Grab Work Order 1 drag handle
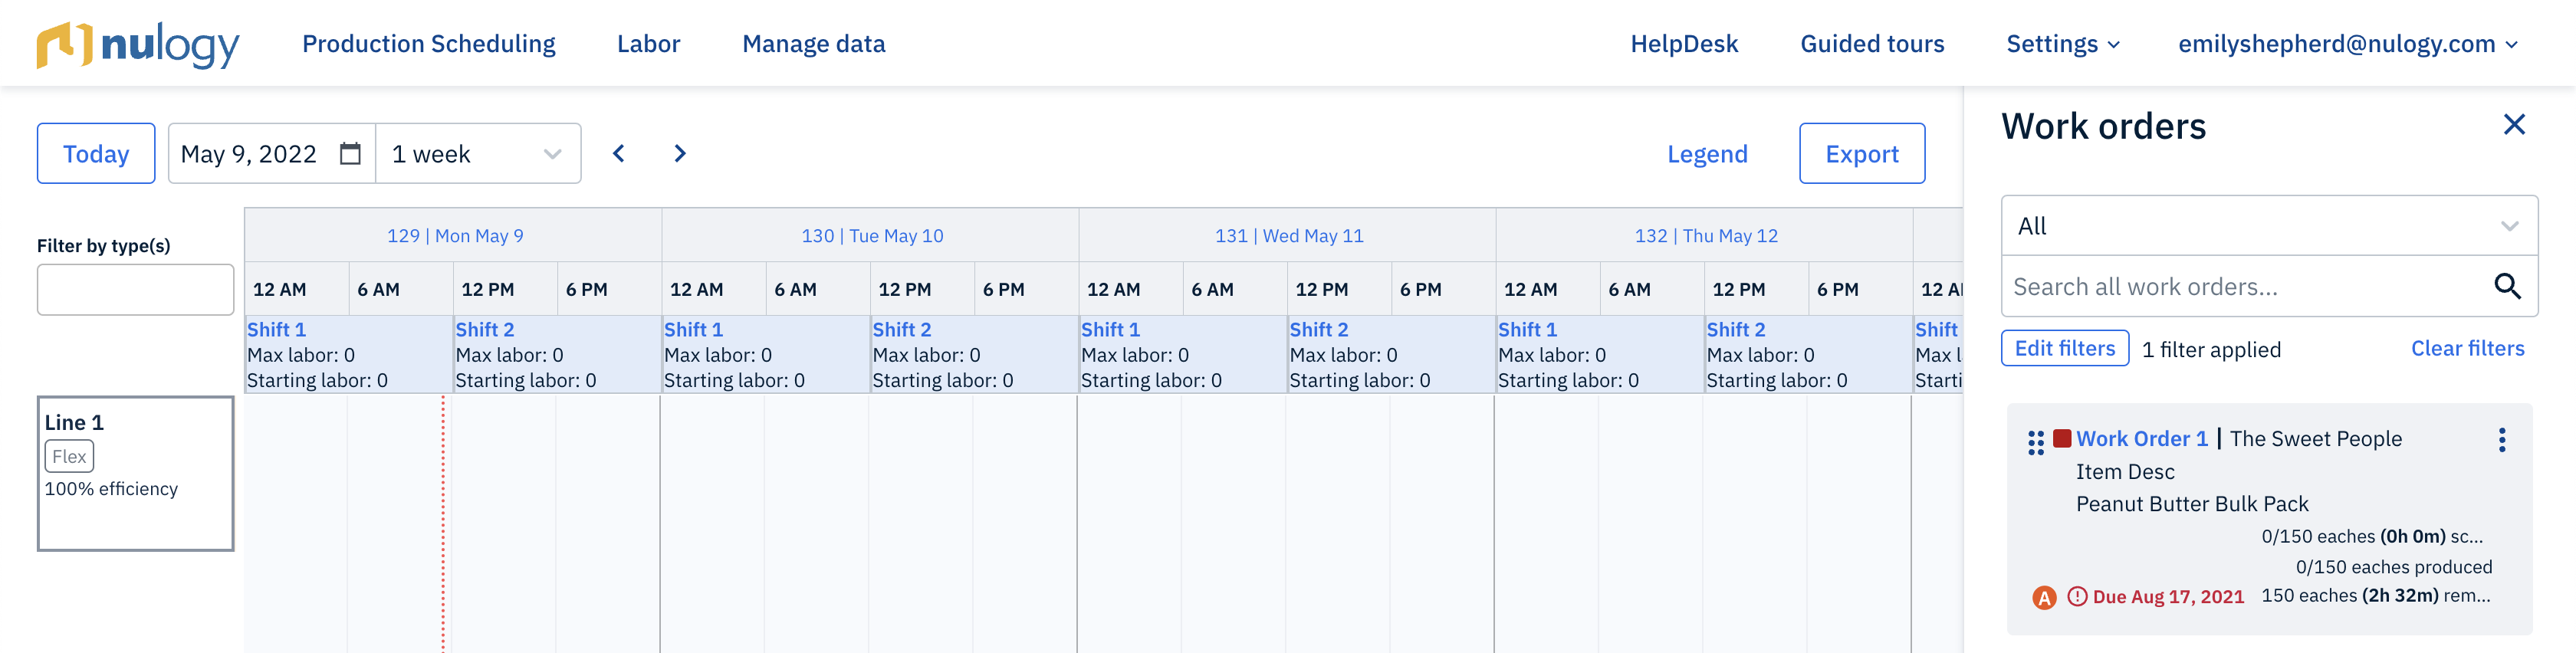Image resolution: width=2576 pixels, height=653 pixels. [x=2036, y=442]
